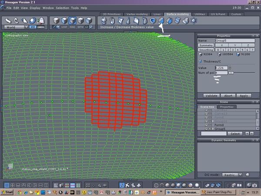This screenshot has height=196, width=261.
Task: Open Chrome from the quick launch bar
Action: pyautogui.click(x=20, y=193)
